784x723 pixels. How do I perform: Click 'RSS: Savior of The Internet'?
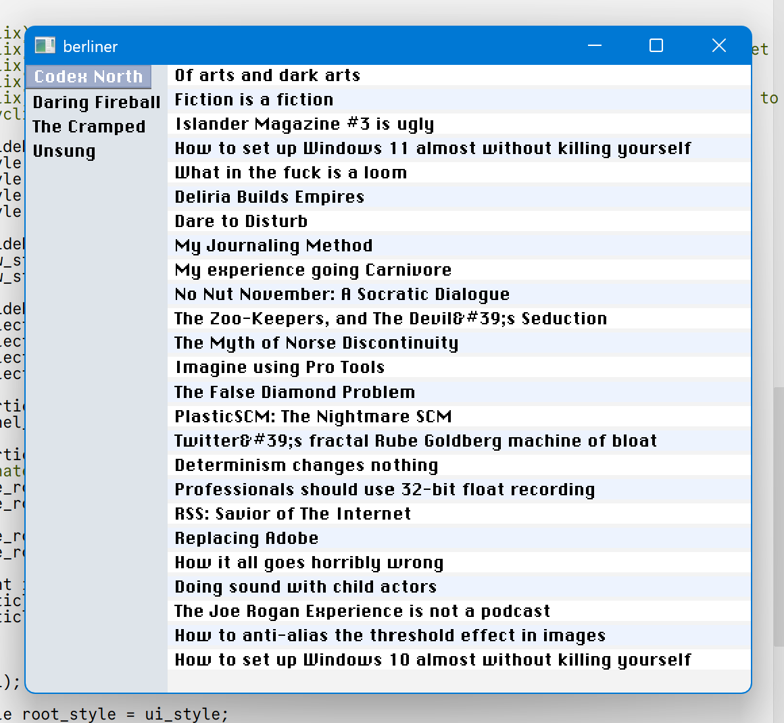293,514
